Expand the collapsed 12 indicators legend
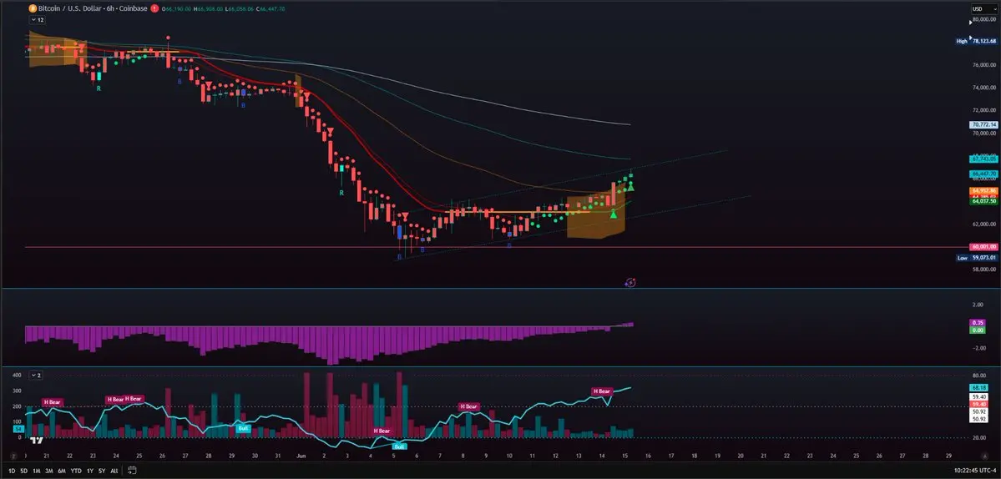The height and width of the screenshot is (479, 1001). (x=37, y=20)
